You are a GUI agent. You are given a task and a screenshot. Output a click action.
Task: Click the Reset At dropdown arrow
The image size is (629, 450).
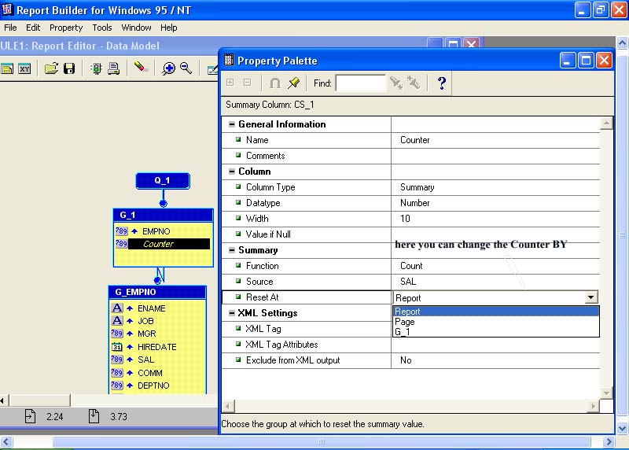pos(590,297)
